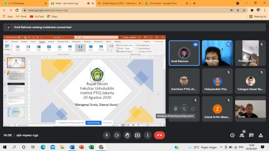This screenshot has height=151, width=269.
Task: Click the Komentar button in PowerPoint
Action: [158, 41]
